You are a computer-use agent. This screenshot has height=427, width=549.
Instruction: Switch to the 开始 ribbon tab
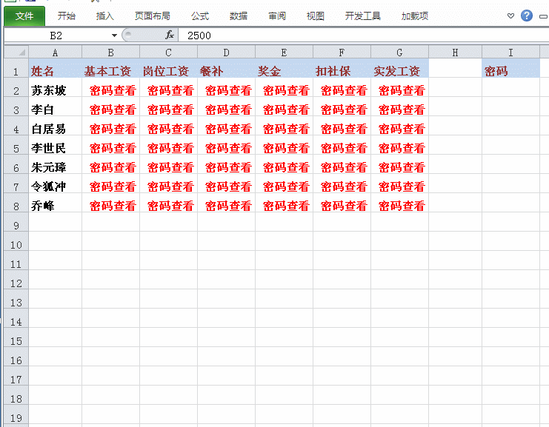point(67,16)
